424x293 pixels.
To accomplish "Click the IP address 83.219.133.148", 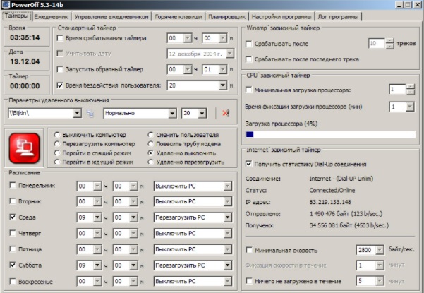I will [x=330, y=202].
